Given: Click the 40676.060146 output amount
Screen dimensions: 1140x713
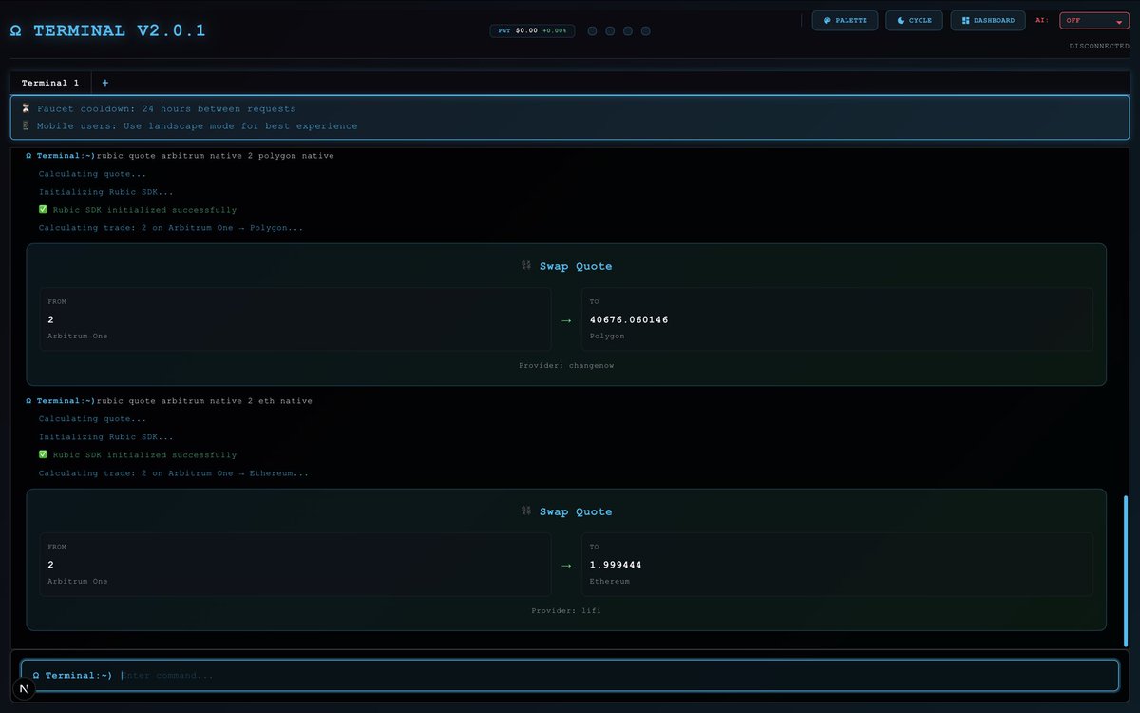Looking at the screenshot, I should [x=629, y=319].
